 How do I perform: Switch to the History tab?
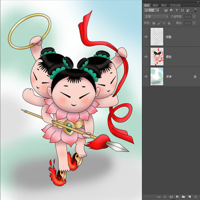(176, 6)
